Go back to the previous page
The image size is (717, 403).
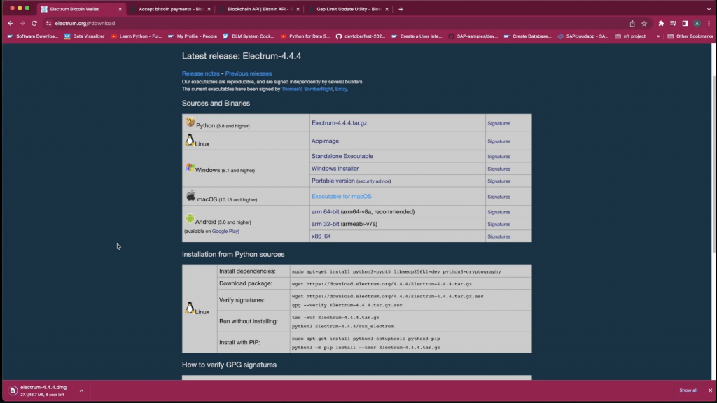10,23
